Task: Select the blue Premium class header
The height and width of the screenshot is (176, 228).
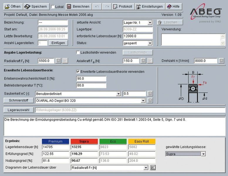Action: click(55, 141)
